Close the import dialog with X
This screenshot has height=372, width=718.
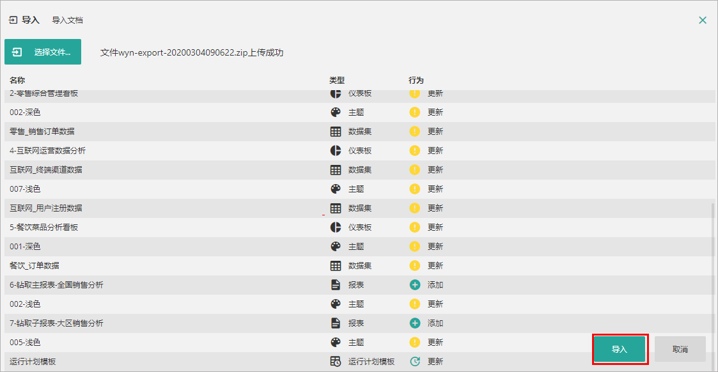point(703,20)
